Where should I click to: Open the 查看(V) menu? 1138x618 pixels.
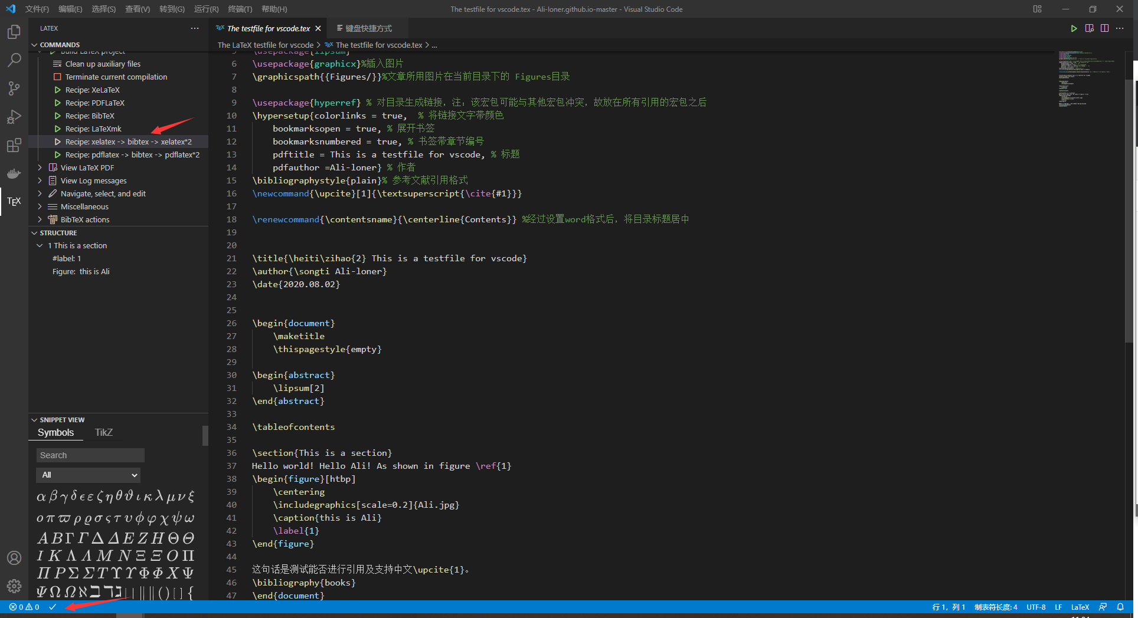point(138,9)
